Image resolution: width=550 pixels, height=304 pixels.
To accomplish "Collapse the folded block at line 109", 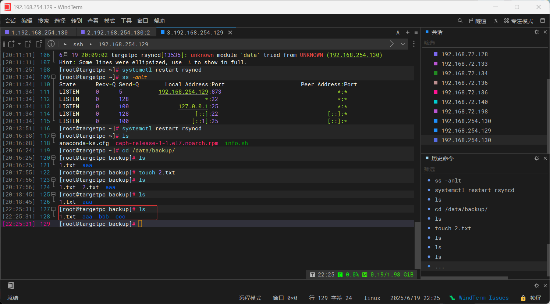I will coord(53,77).
